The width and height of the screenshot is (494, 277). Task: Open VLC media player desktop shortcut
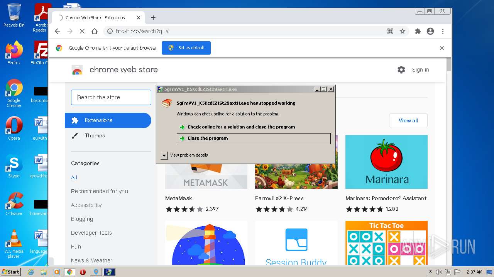[x=14, y=244]
